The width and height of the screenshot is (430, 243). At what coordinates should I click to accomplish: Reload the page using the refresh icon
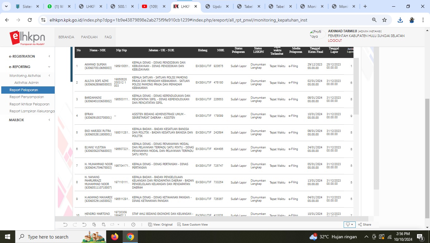pyautogui.click(x=30, y=20)
